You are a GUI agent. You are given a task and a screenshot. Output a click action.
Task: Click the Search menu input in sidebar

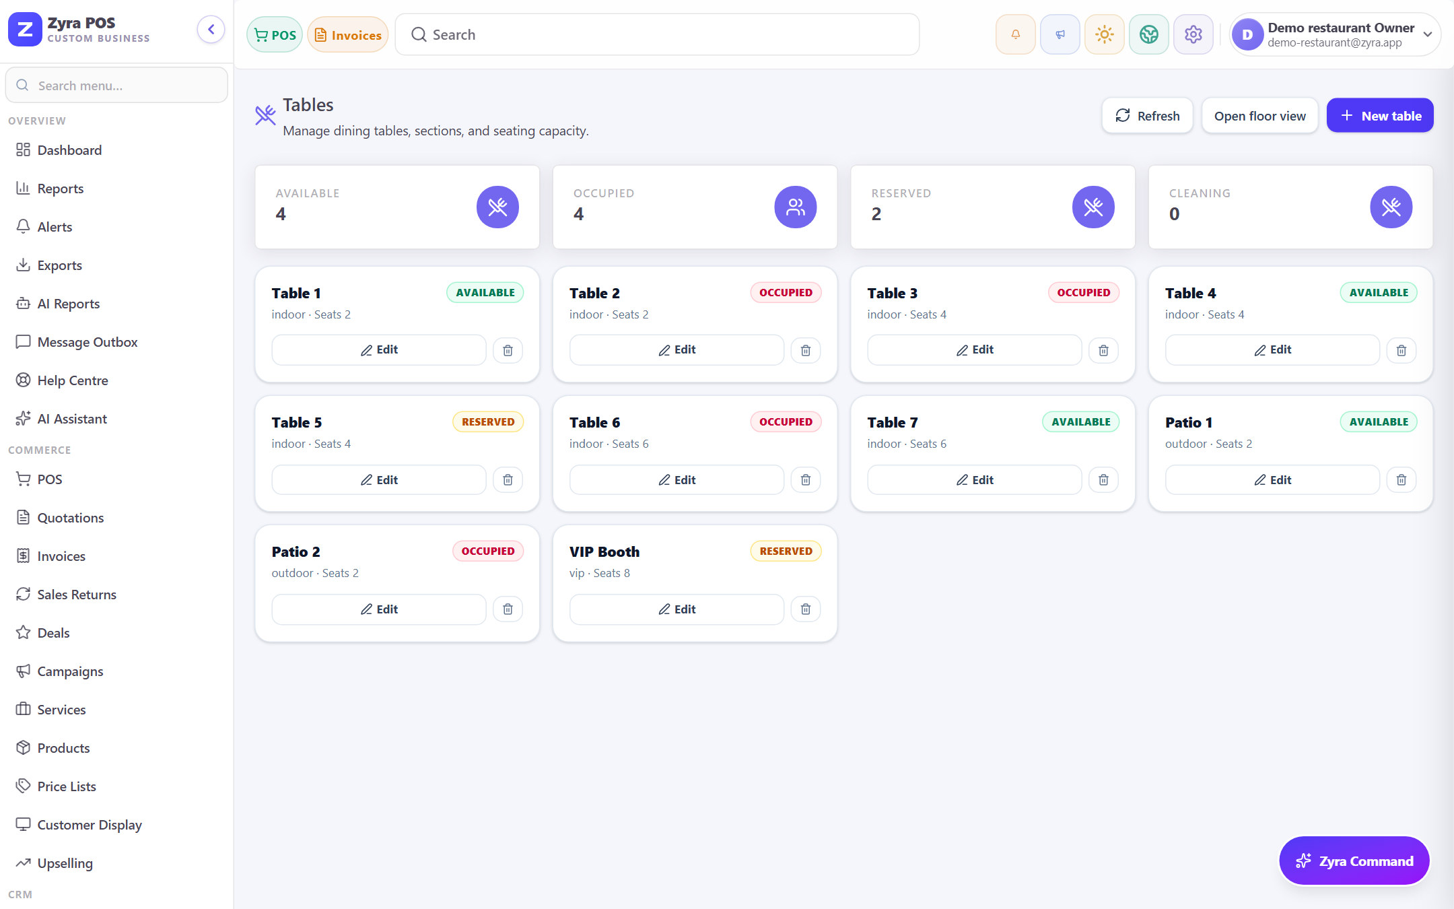(x=116, y=86)
